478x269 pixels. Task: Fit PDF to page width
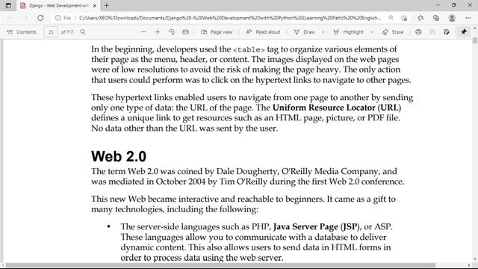point(185,32)
